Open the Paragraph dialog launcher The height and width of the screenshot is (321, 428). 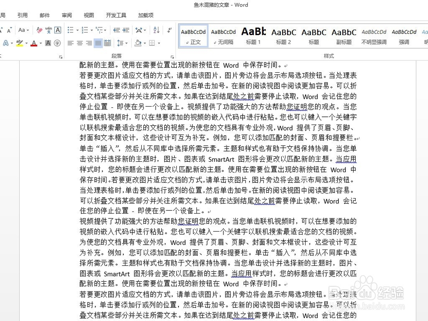(172, 57)
